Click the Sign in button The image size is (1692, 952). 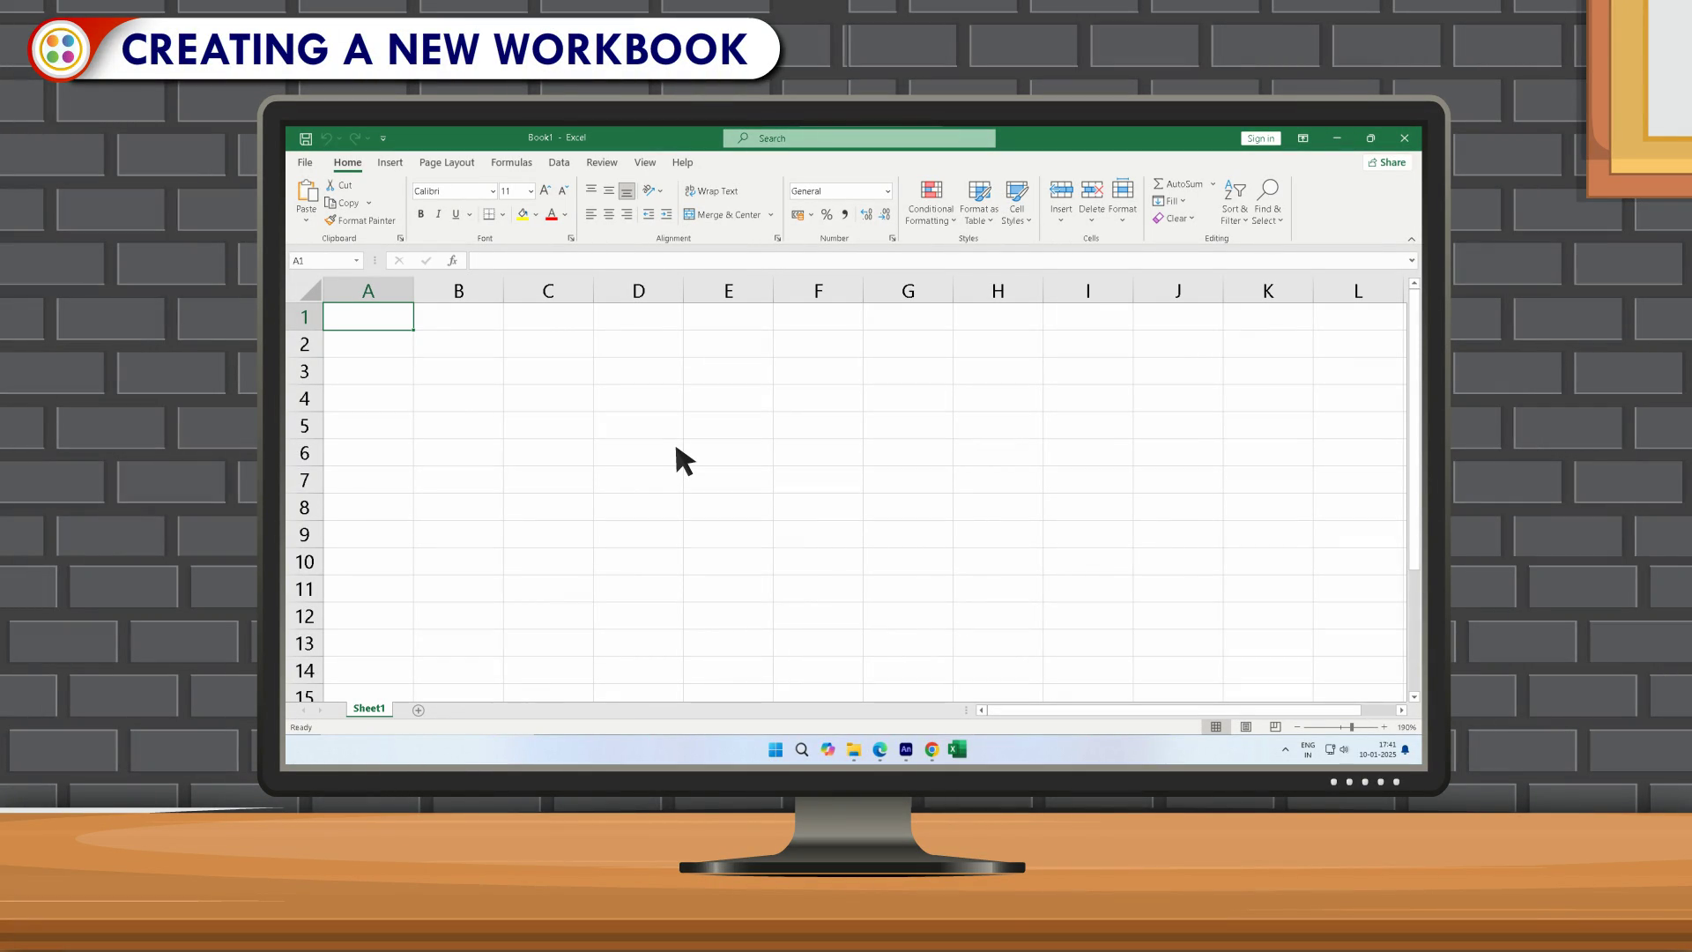1260,138
